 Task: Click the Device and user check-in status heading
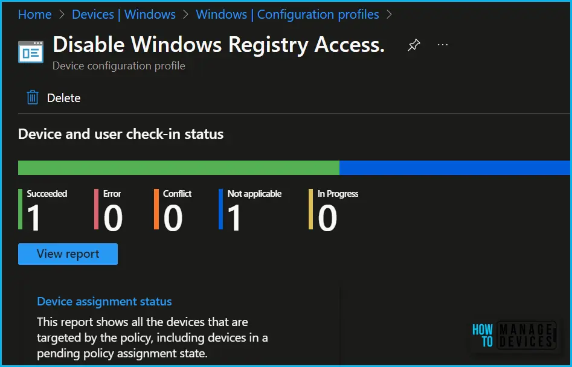(121, 134)
